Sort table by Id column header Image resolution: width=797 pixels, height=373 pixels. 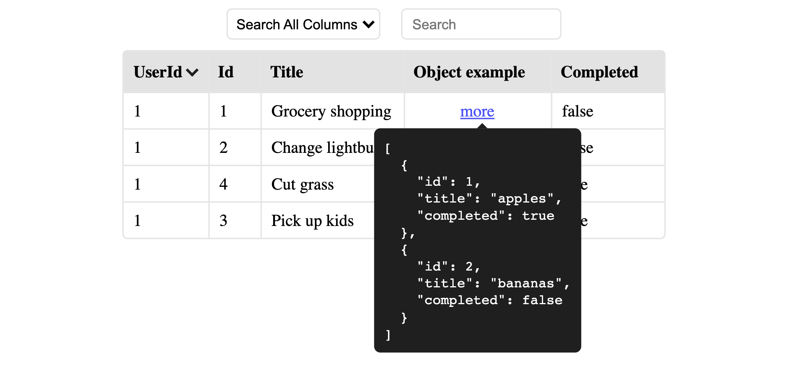[226, 72]
